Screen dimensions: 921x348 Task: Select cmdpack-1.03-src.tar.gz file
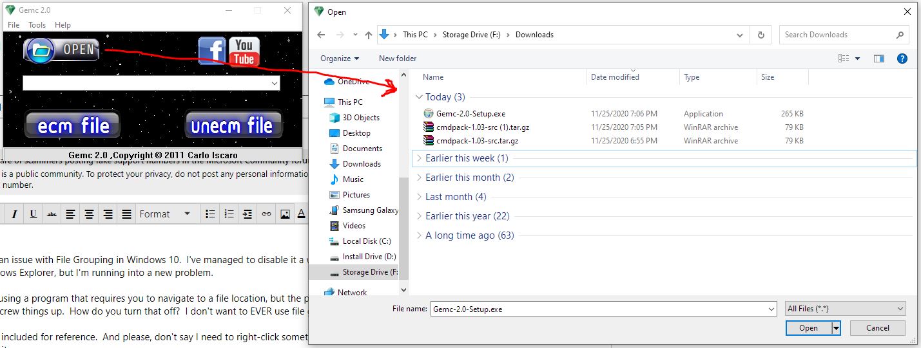click(477, 141)
